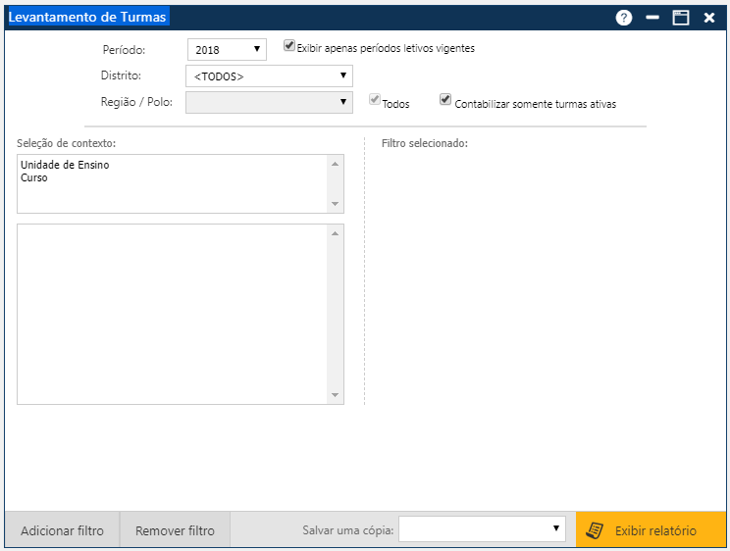This screenshot has width=730, height=551.
Task: Select Unidade de Ensino context
Action: (65, 165)
